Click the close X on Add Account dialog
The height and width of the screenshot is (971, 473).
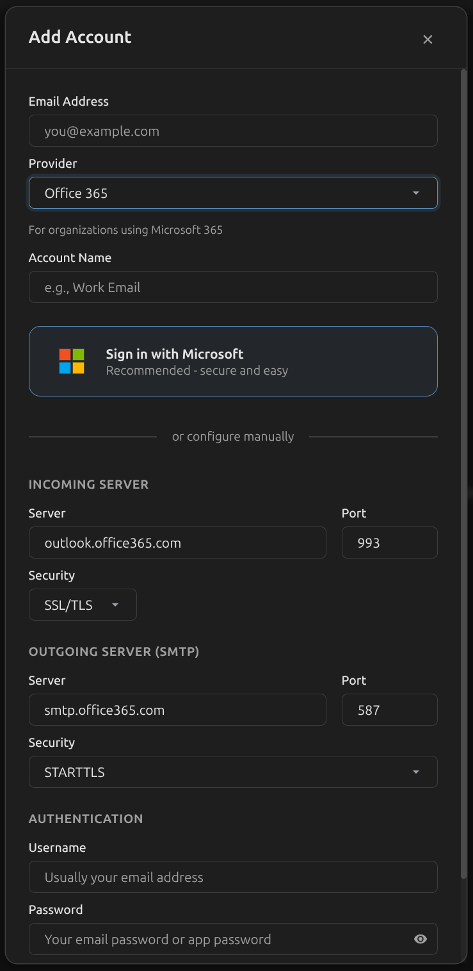(x=427, y=39)
